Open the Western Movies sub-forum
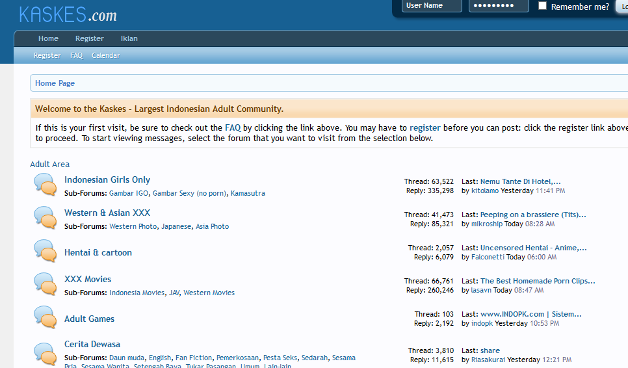This screenshot has height=368, width=628. (x=209, y=293)
